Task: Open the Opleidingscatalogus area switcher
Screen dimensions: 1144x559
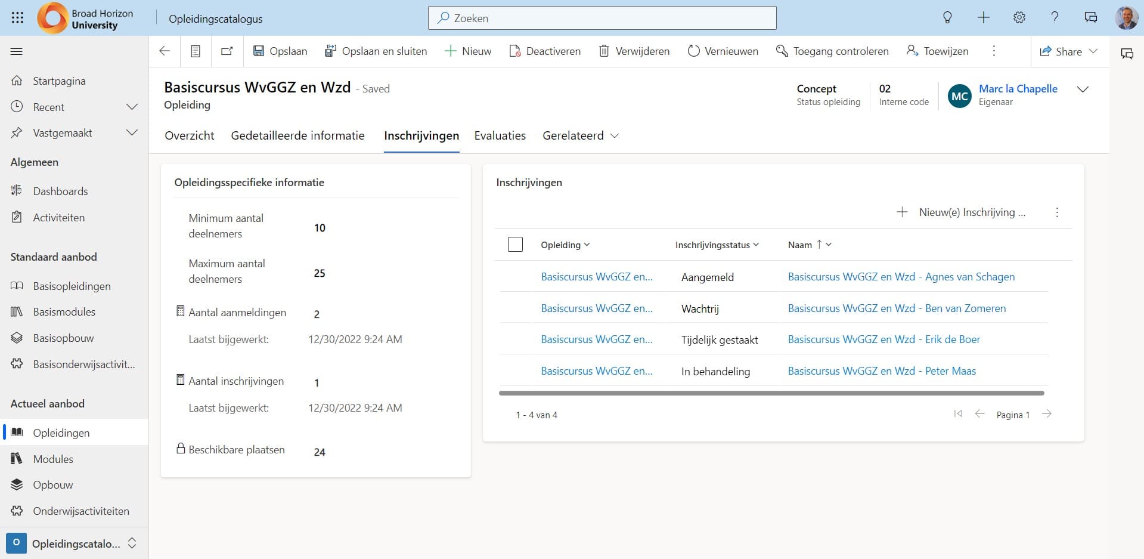Action: (x=74, y=543)
